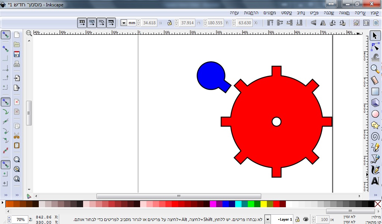Screen dimensions: 382x224
Task: Select the Text tool
Action: tap(375, 181)
